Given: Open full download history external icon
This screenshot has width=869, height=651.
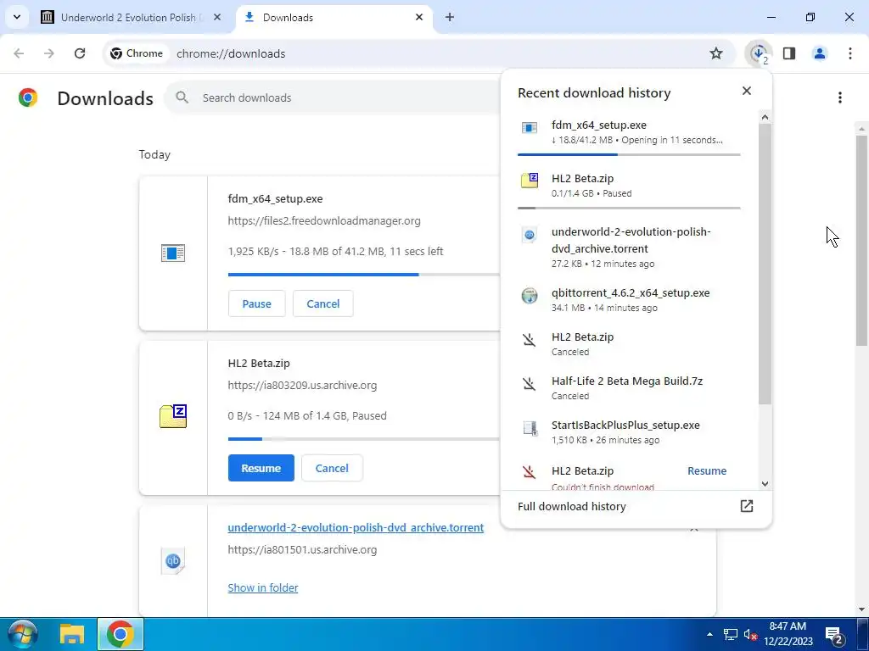Looking at the screenshot, I should click(747, 506).
